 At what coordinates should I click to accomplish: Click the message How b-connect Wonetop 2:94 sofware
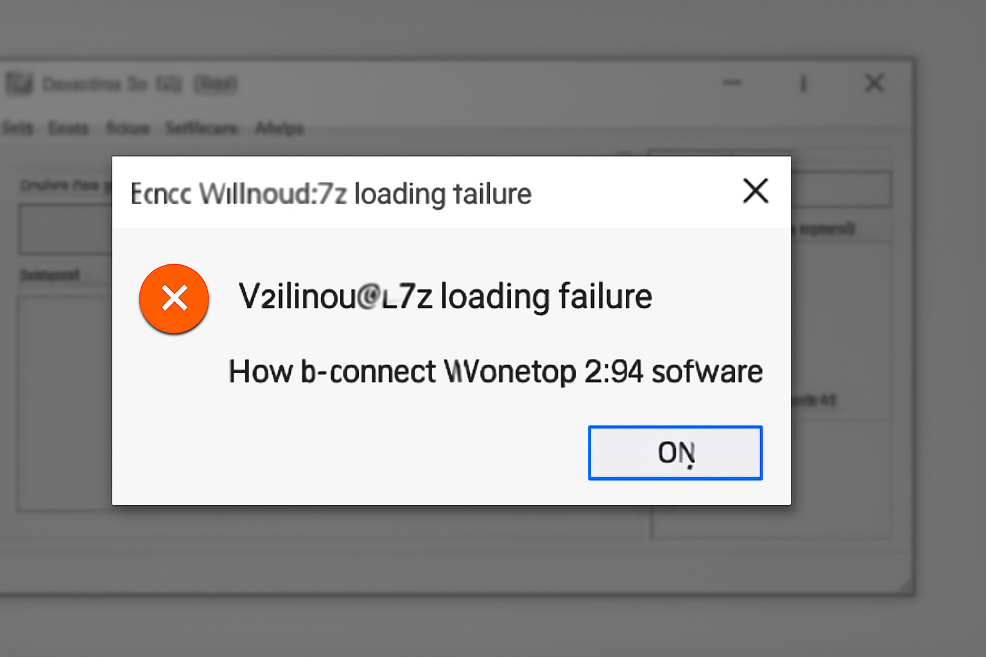click(x=496, y=371)
